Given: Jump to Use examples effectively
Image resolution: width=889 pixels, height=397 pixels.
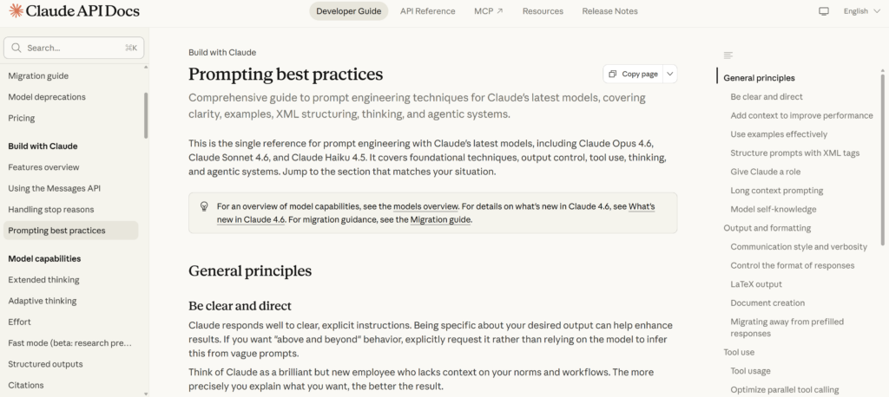Looking at the screenshot, I should (x=779, y=134).
